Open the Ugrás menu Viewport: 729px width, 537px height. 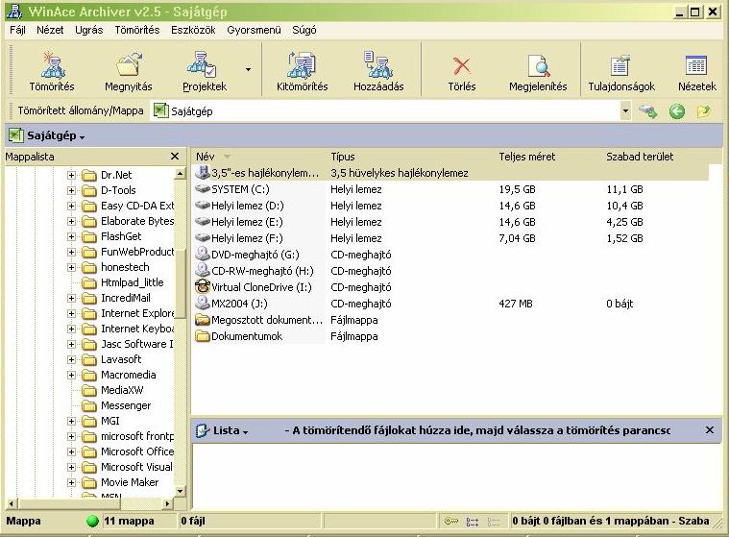[x=88, y=30]
